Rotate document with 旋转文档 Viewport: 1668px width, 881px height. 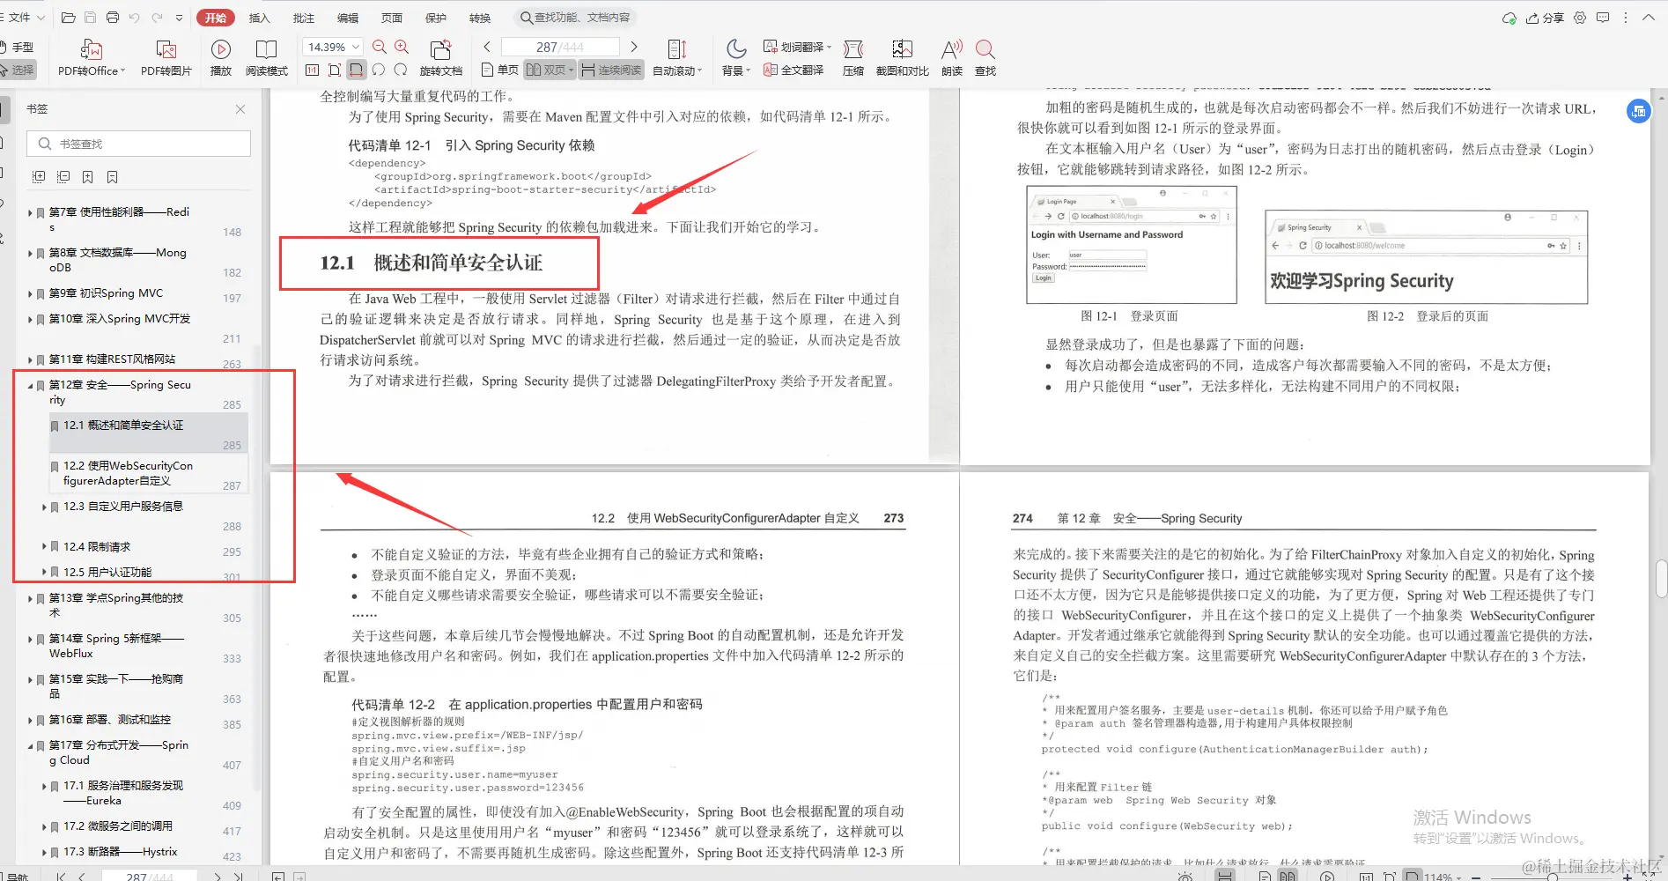click(441, 56)
